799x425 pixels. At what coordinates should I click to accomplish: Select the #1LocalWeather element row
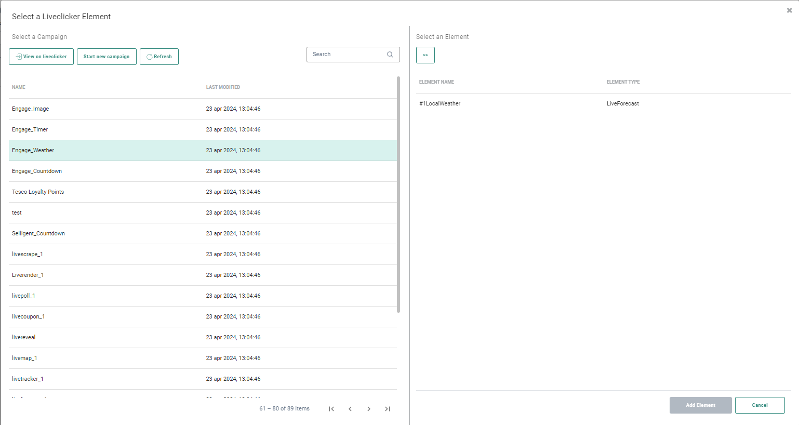(x=440, y=104)
